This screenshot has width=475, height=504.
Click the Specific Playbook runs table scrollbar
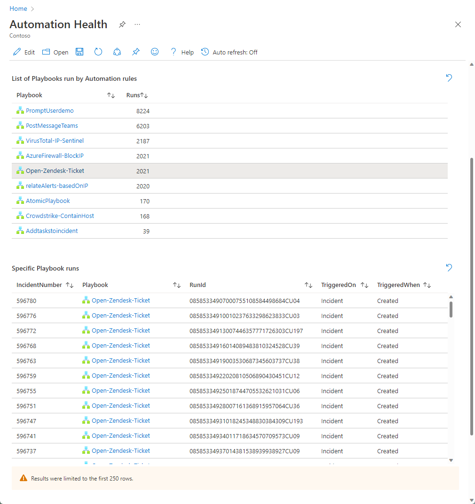coord(451,309)
